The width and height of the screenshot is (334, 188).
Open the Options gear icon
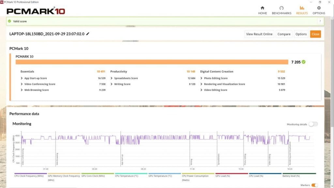(x=319, y=8)
